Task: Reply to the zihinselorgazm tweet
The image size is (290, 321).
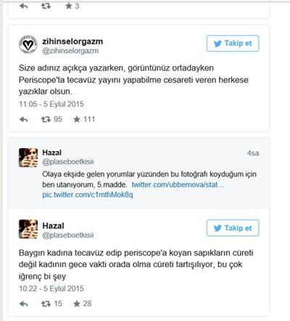Action: pyautogui.click(x=24, y=119)
